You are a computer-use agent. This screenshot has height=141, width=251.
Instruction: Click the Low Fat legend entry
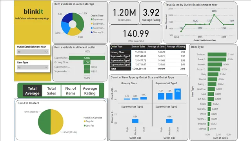click(x=89, y=126)
